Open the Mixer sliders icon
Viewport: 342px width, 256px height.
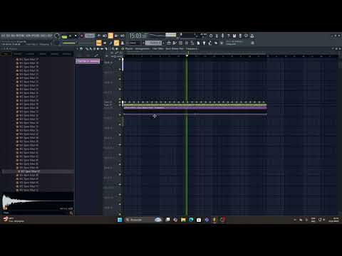(x=187, y=43)
